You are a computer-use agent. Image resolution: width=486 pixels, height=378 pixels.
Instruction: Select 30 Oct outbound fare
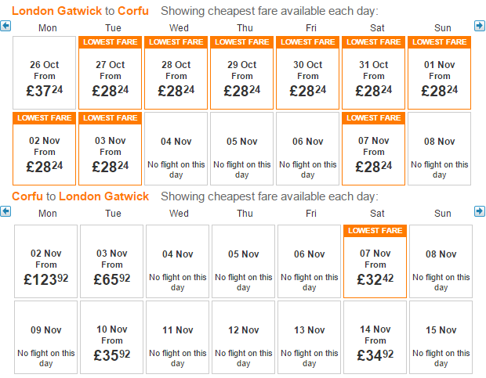tap(307, 73)
